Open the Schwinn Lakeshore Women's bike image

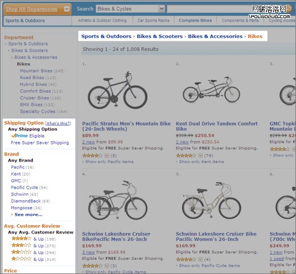[211, 201]
